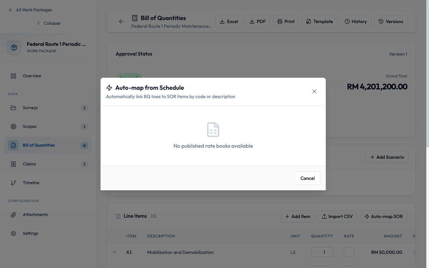Click All Work Packages link at top
The image size is (429, 268).
pos(34,10)
